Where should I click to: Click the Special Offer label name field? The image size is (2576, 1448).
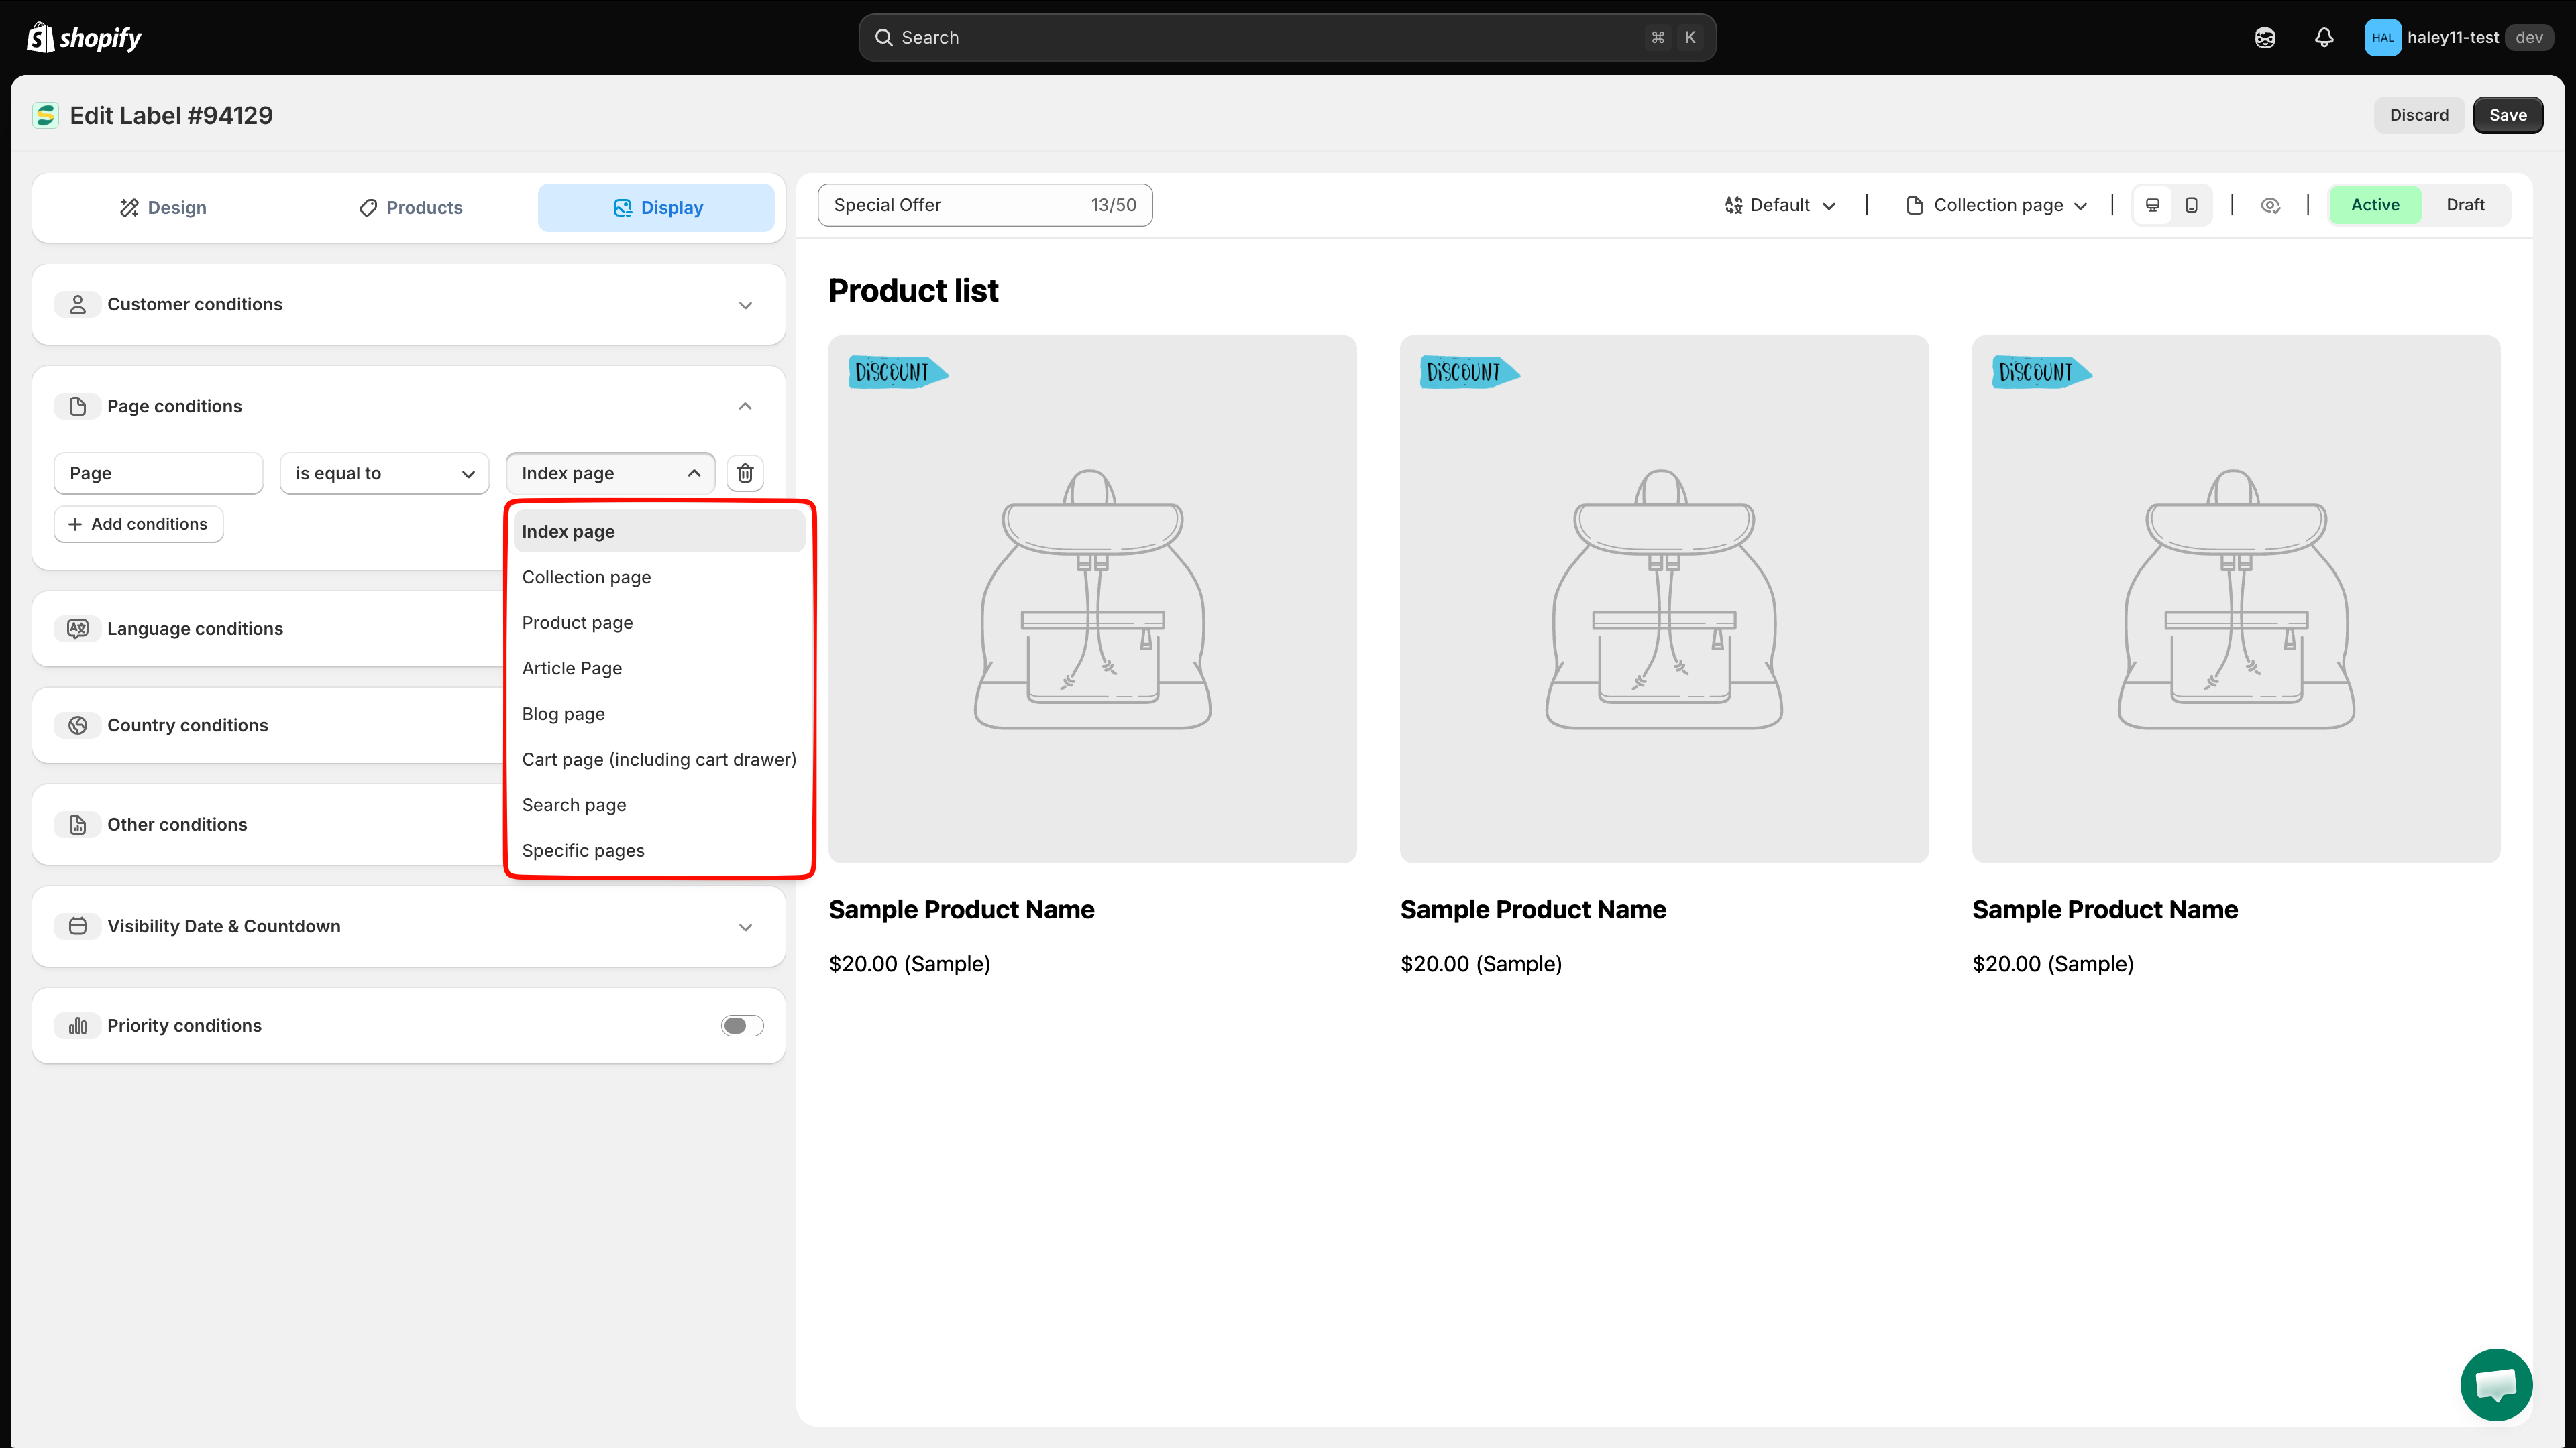point(985,205)
